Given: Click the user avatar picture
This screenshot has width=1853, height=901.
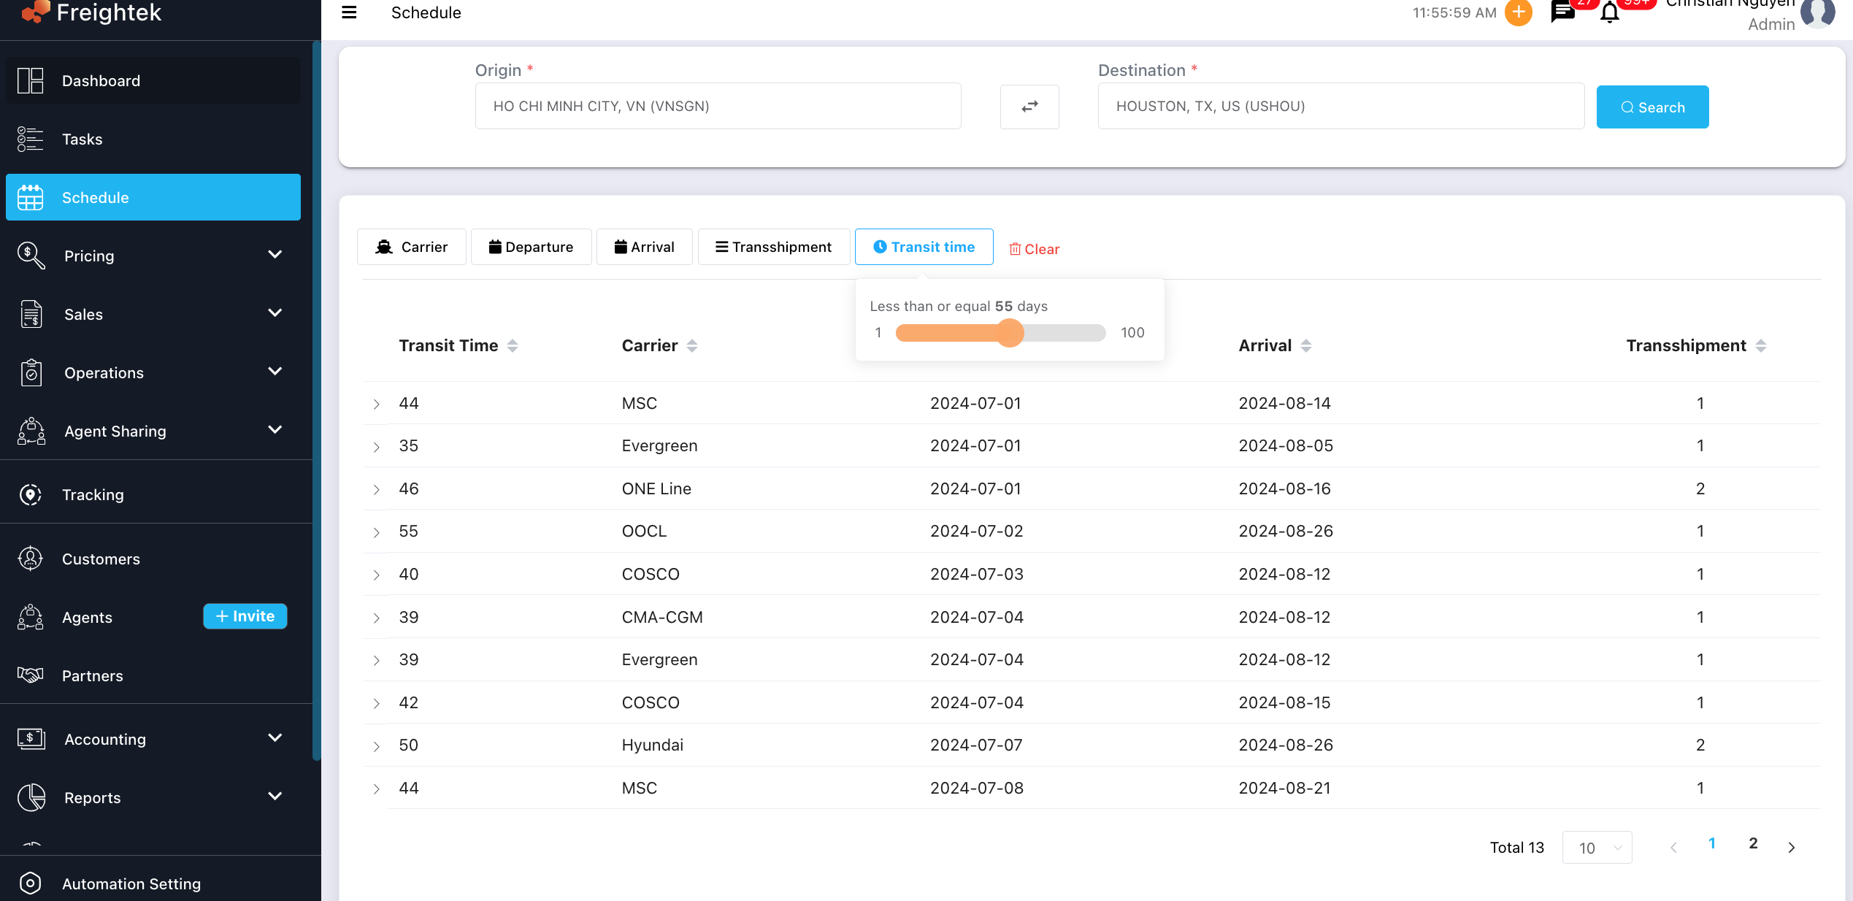Looking at the screenshot, I should point(1817,13).
